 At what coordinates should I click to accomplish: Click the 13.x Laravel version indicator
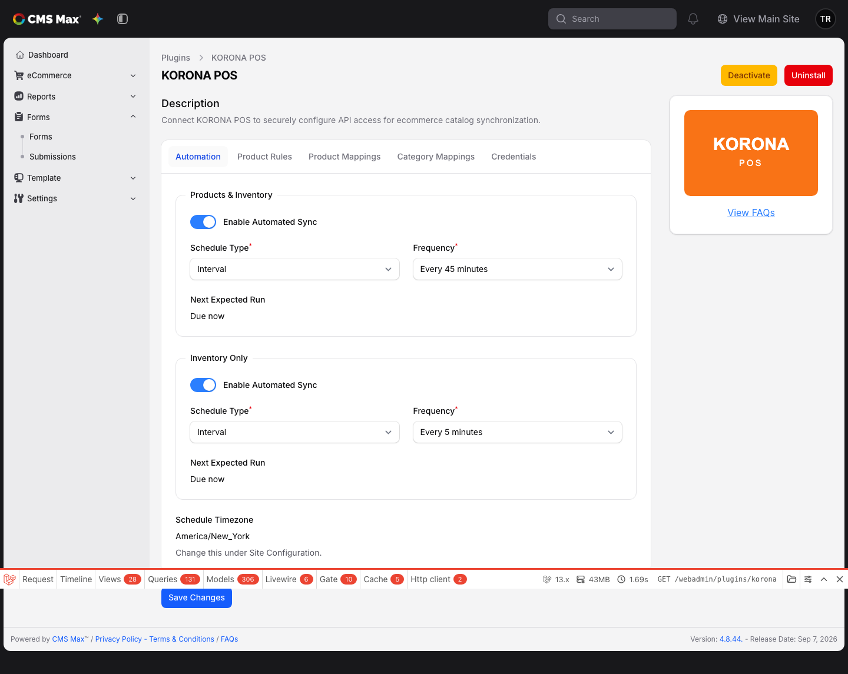coord(556,579)
